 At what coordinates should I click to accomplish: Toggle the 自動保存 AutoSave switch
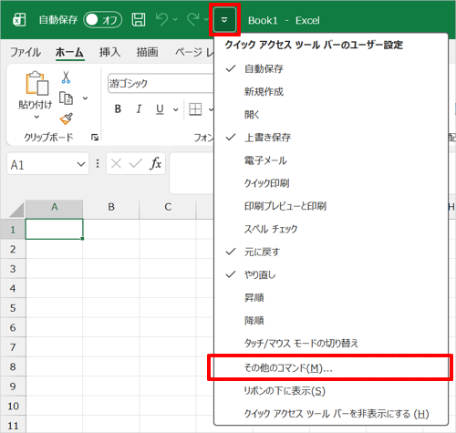[103, 20]
